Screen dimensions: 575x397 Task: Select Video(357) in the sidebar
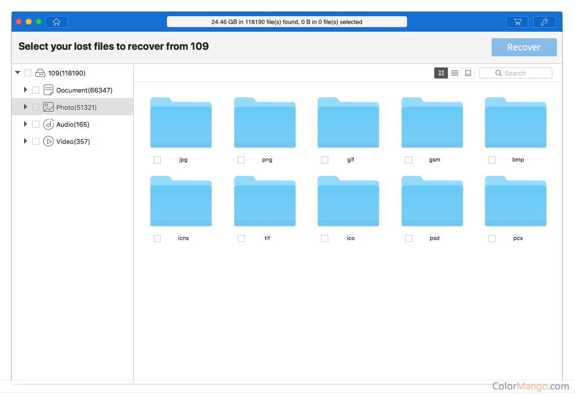click(x=73, y=141)
